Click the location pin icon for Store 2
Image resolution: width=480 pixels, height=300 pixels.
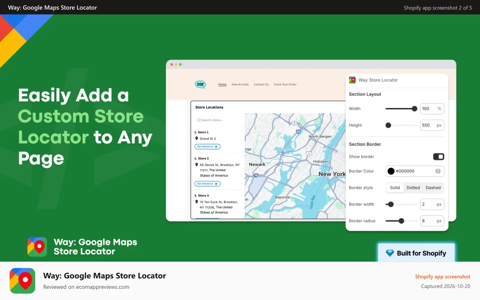(x=196, y=164)
